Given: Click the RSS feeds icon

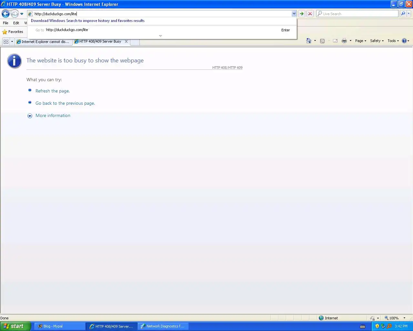Looking at the screenshot, I should pos(322,41).
